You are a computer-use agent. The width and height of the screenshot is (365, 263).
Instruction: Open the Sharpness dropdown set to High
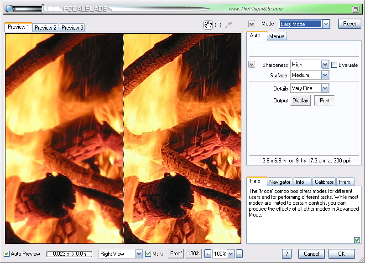(x=309, y=65)
